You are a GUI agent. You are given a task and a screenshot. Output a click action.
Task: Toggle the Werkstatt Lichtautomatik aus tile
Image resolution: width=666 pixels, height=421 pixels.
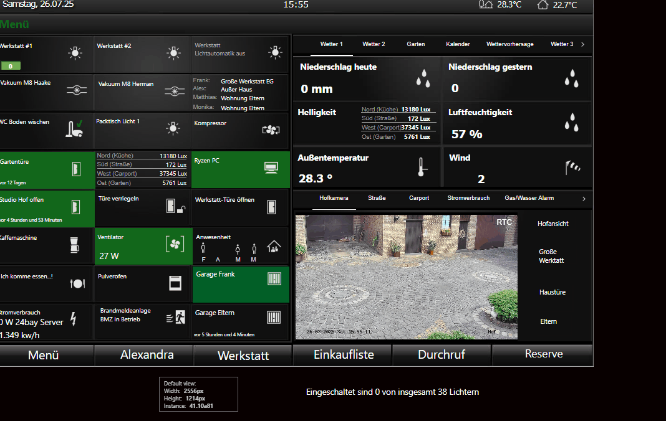pos(241,54)
